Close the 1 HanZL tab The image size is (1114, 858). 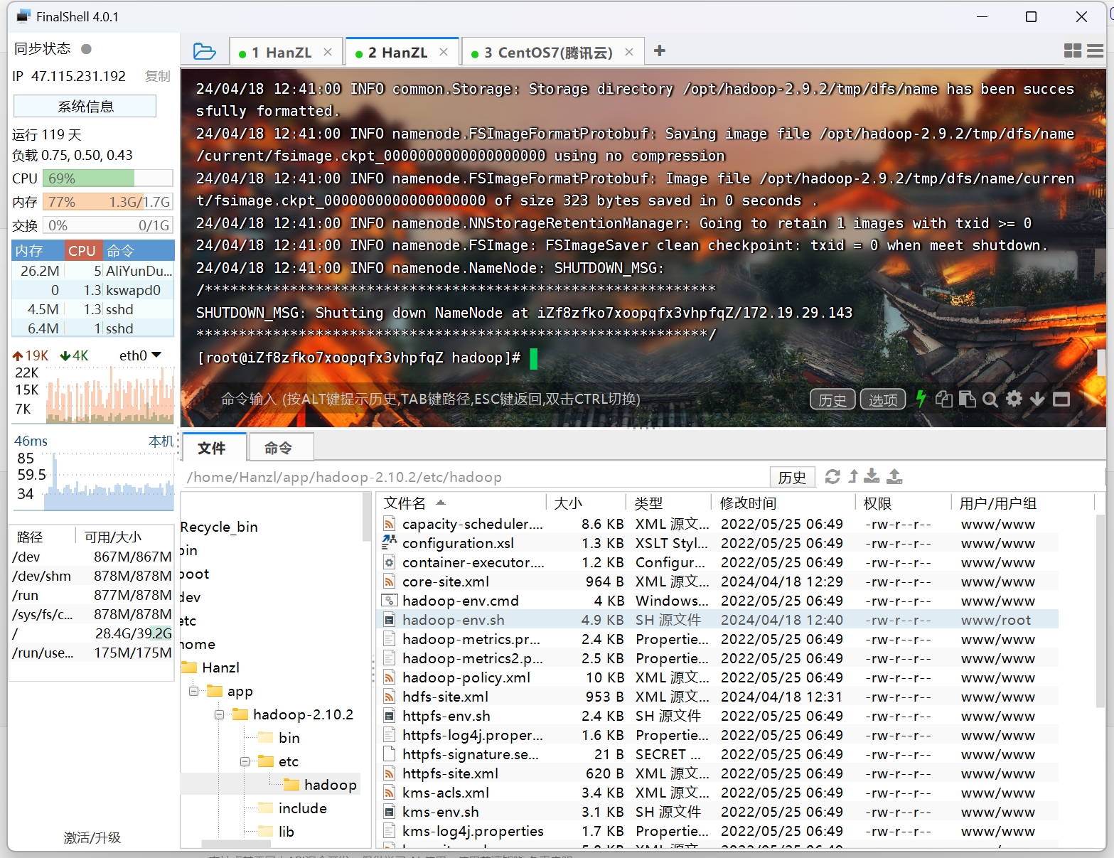(328, 52)
